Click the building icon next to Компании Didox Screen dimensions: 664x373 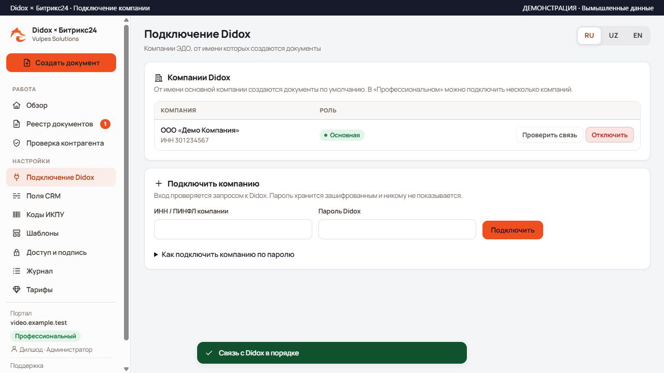(x=159, y=78)
